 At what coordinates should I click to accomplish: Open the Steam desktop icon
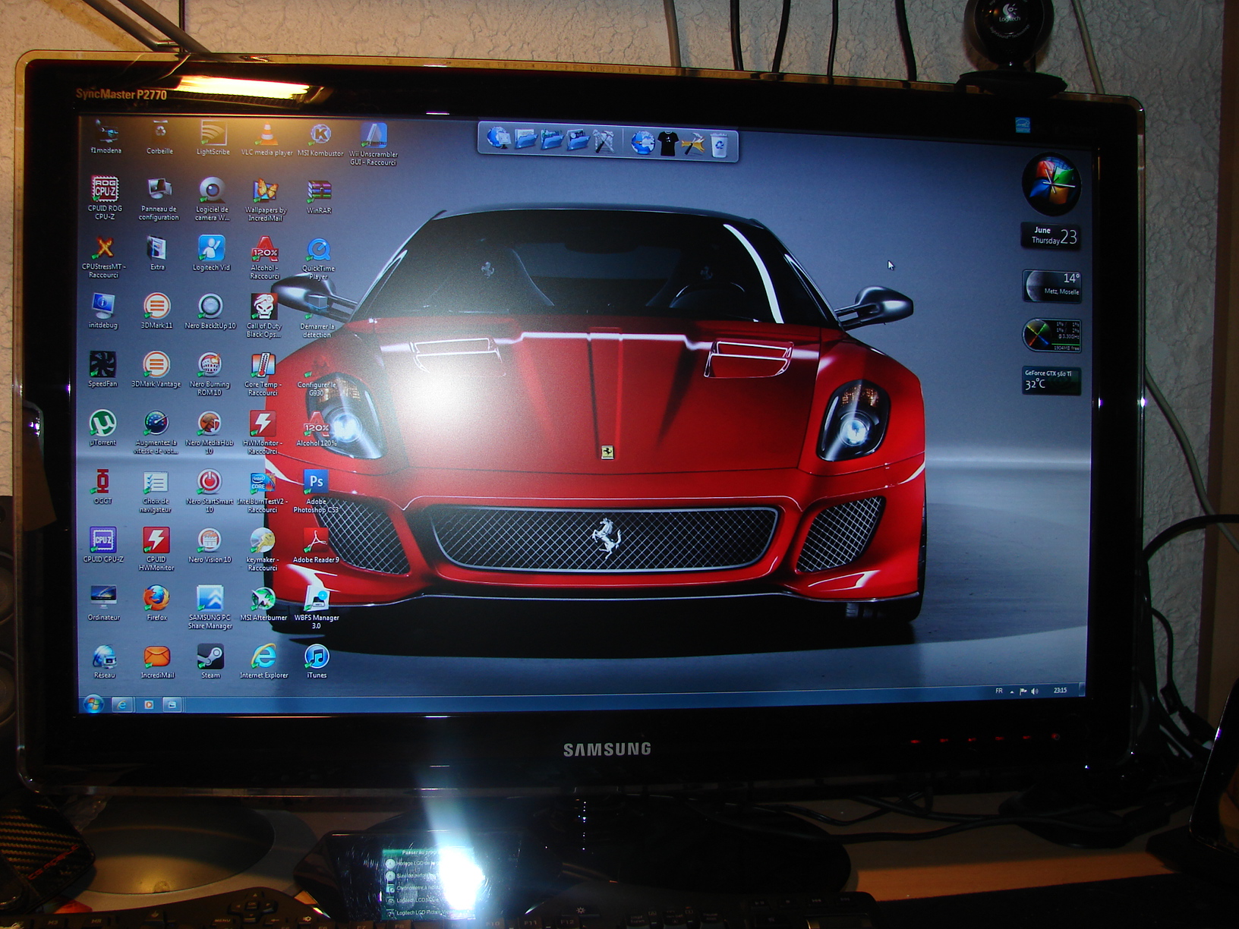(210, 657)
